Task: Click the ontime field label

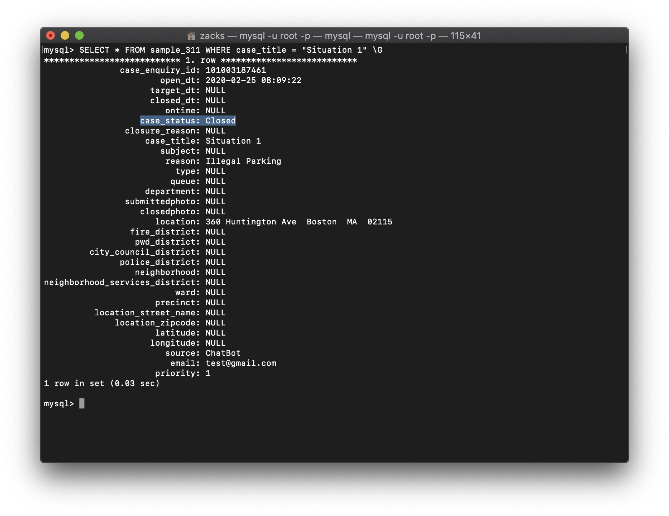Action: coord(183,111)
